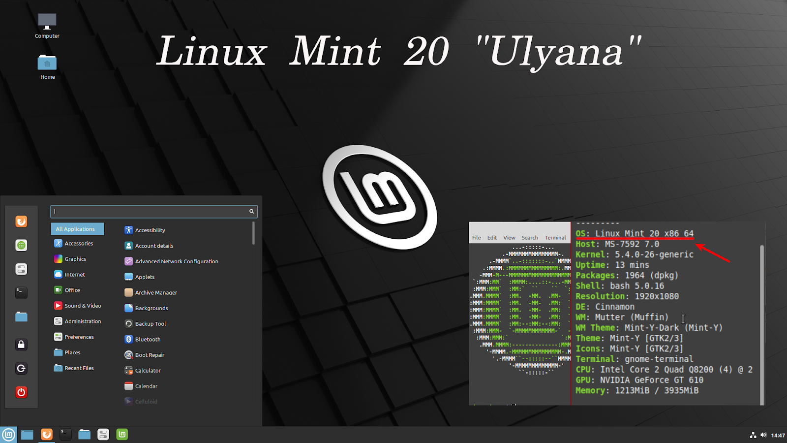787x443 pixels.
Task: Click the 'DE: Cinnamon' terminal line
Action: coord(605,307)
